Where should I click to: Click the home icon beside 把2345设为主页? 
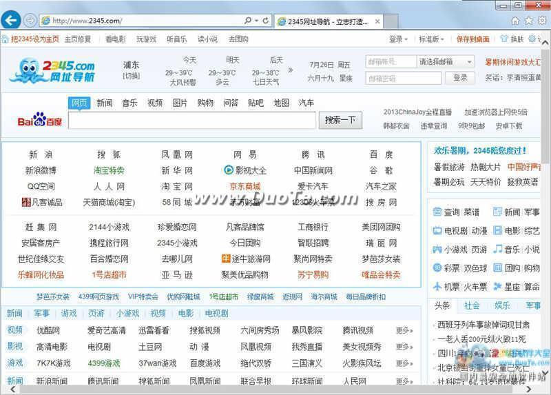pyautogui.click(x=5, y=39)
